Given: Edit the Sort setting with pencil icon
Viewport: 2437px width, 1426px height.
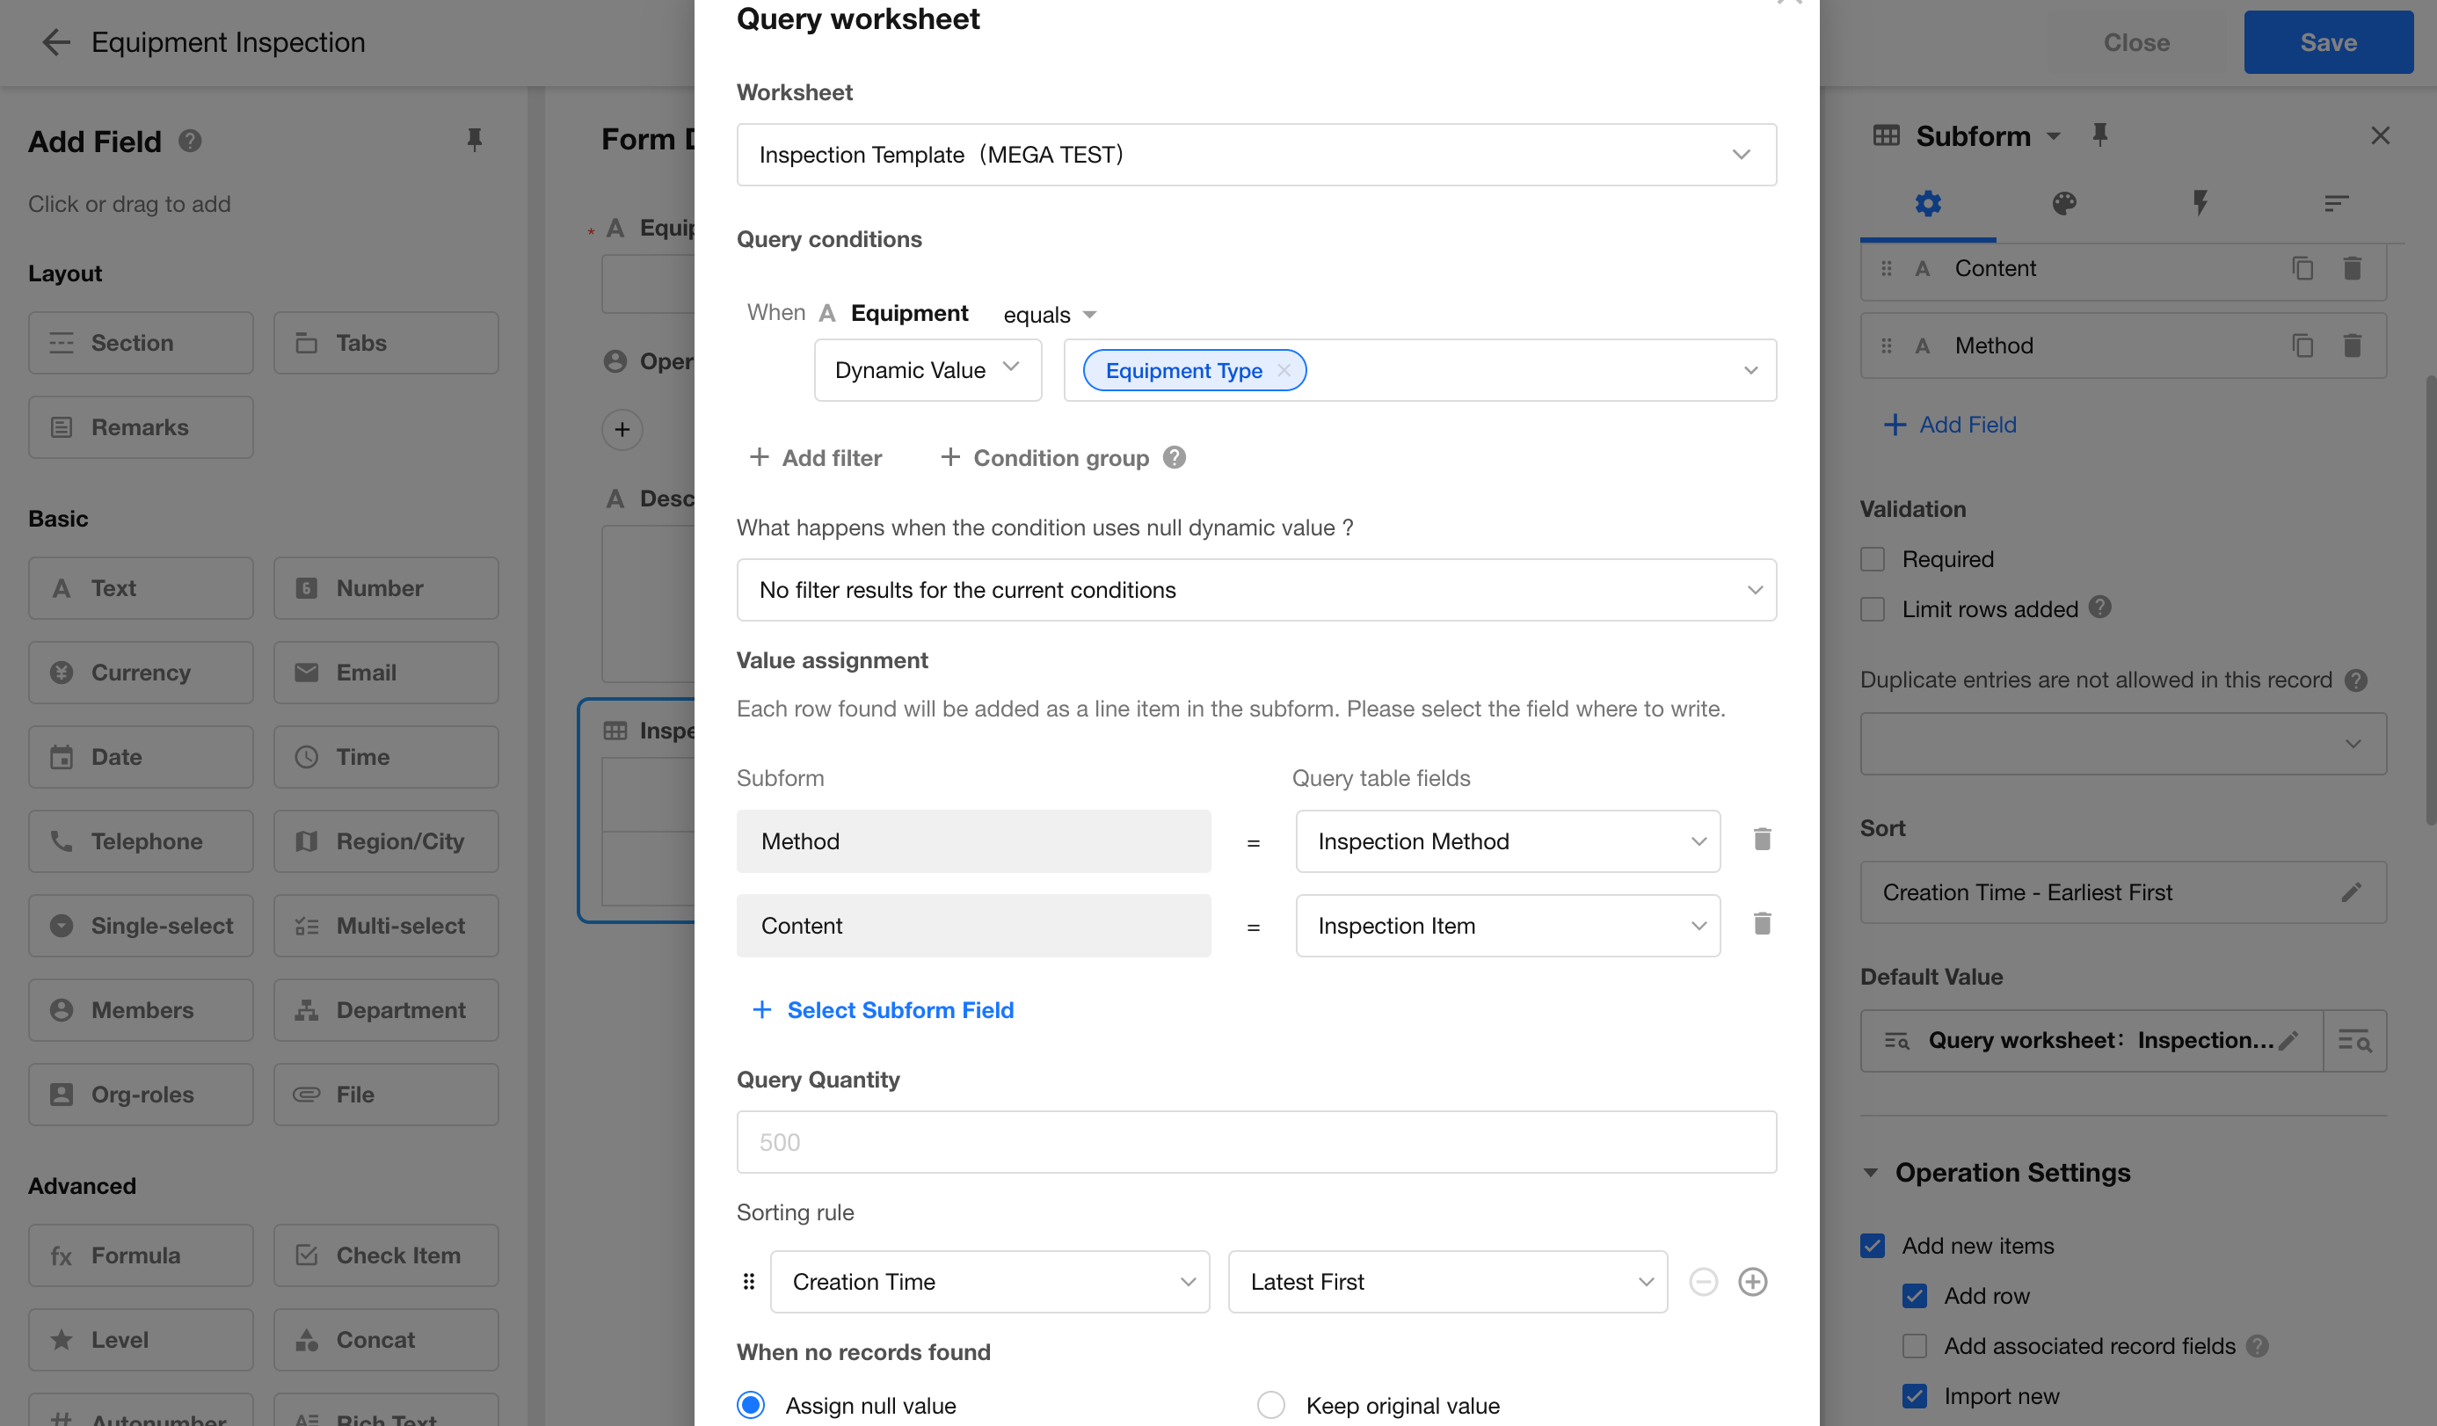Looking at the screenshot, I should pyautogui.click(x=2351, y=891).
